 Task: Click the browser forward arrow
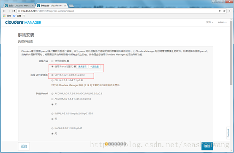pyautogui.click(x=9, y=11)
